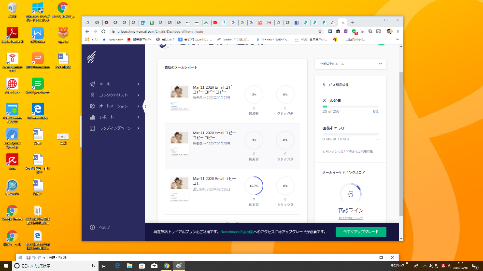
Task: Open the メール menu paper-plane icon
Action: tap(92, 84)
